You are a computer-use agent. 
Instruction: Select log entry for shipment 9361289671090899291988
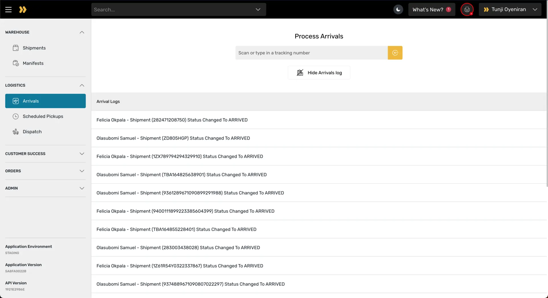pyautogui.click(x=319, y=193)
